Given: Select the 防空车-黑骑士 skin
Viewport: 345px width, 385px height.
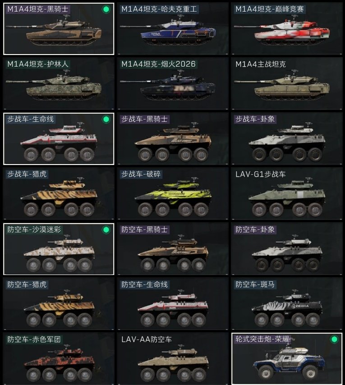Looking at the screenshot, I should (173, 249).
